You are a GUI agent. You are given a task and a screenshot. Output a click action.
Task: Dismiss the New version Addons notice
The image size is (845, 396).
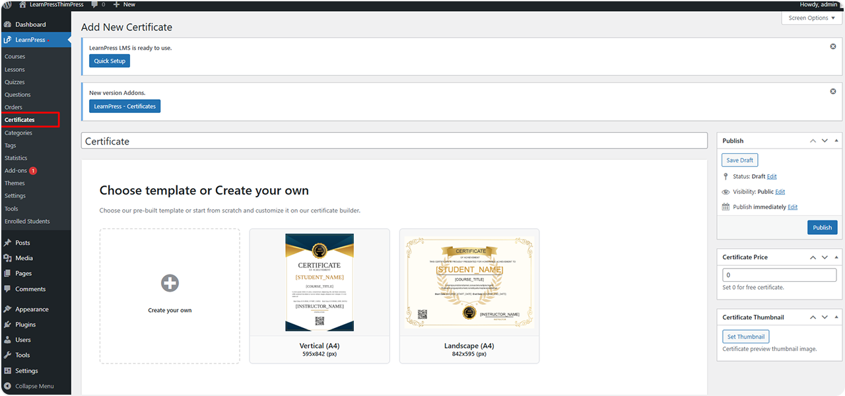[833, 91]
